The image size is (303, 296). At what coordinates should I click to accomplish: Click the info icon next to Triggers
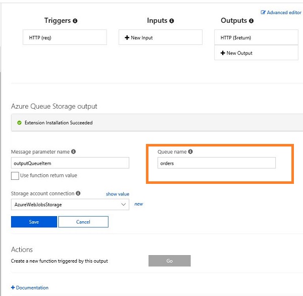click(x=75, y=21)
